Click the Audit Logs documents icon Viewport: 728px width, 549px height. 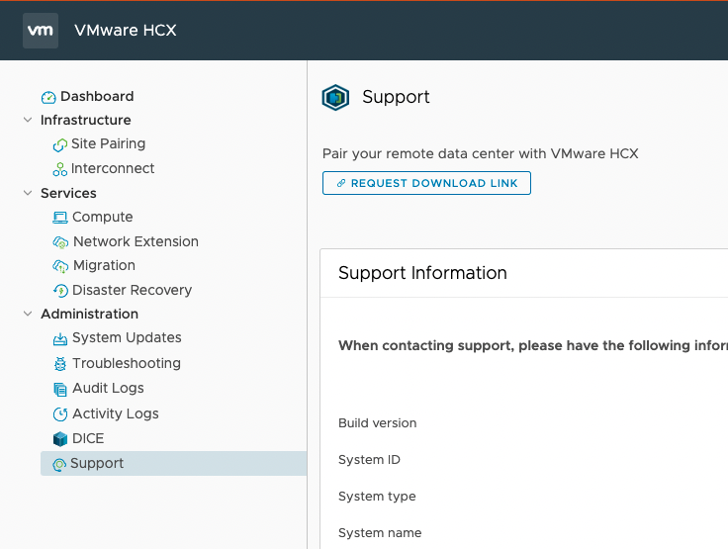(x=60, y=389)
